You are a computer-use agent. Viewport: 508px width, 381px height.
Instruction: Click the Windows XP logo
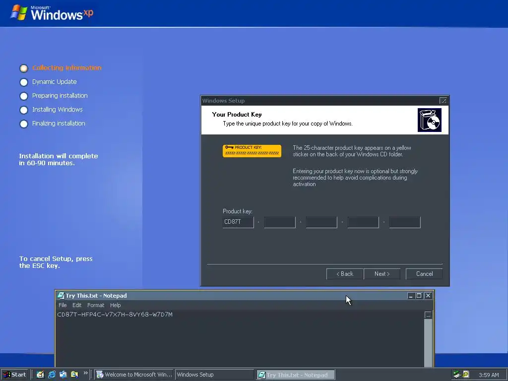point(52,13)
